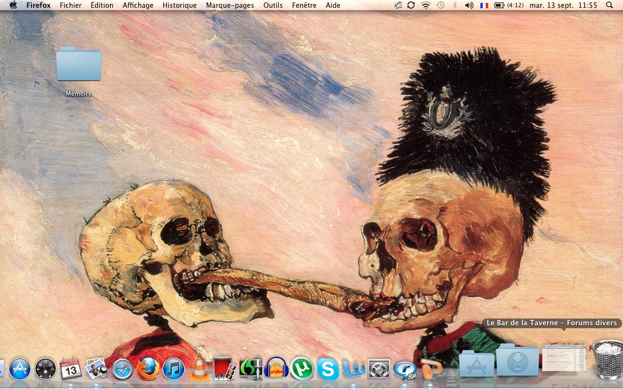Open the Marque-pages menu
The width and height of the screenshot is (623, 389).
pyautogui.click(x=230, y=5)
